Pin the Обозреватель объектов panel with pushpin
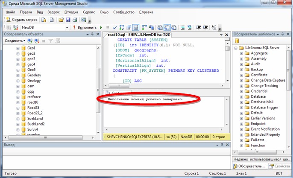 pyautogui.click(x=92, y=34)
